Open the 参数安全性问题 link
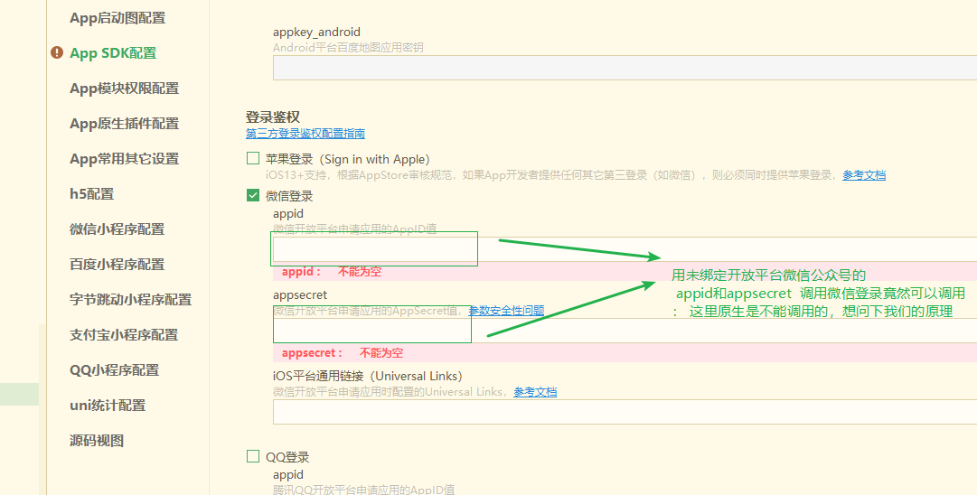The image size is (977, 495). click(506, 311)
